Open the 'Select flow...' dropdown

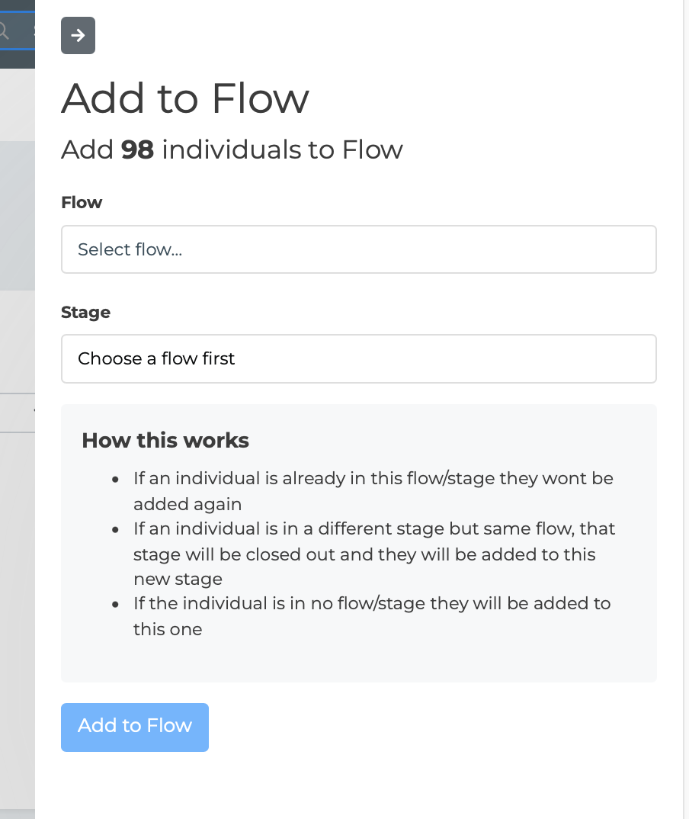(x=358, y=249)
